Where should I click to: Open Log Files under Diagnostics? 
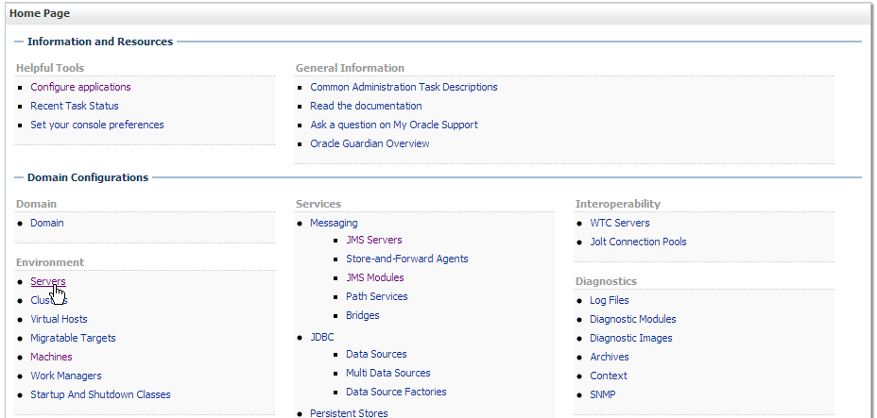tap(610, 300)
